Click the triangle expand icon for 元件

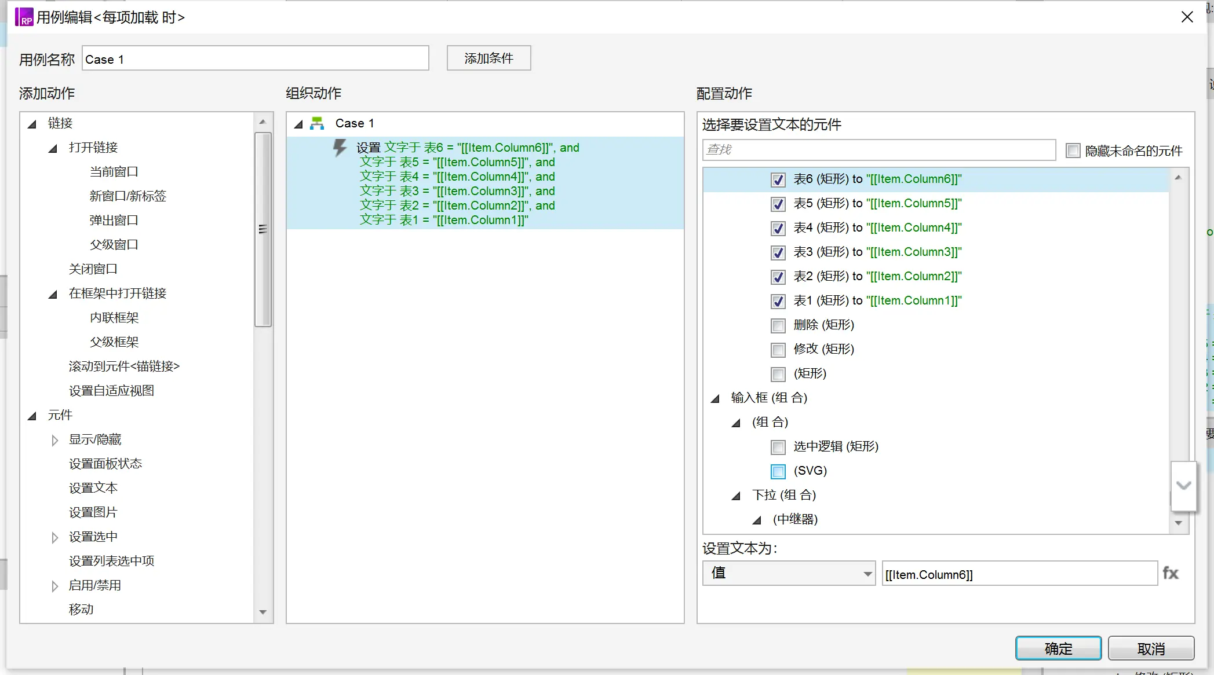tap(33, 415)
